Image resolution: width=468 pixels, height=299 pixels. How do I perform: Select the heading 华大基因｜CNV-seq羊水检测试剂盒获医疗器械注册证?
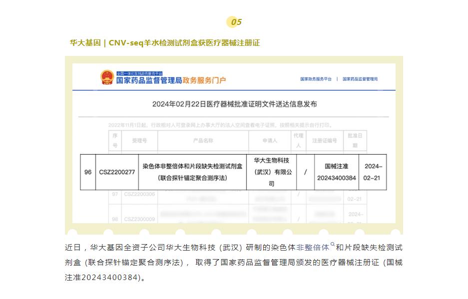(x=165, y=43)
